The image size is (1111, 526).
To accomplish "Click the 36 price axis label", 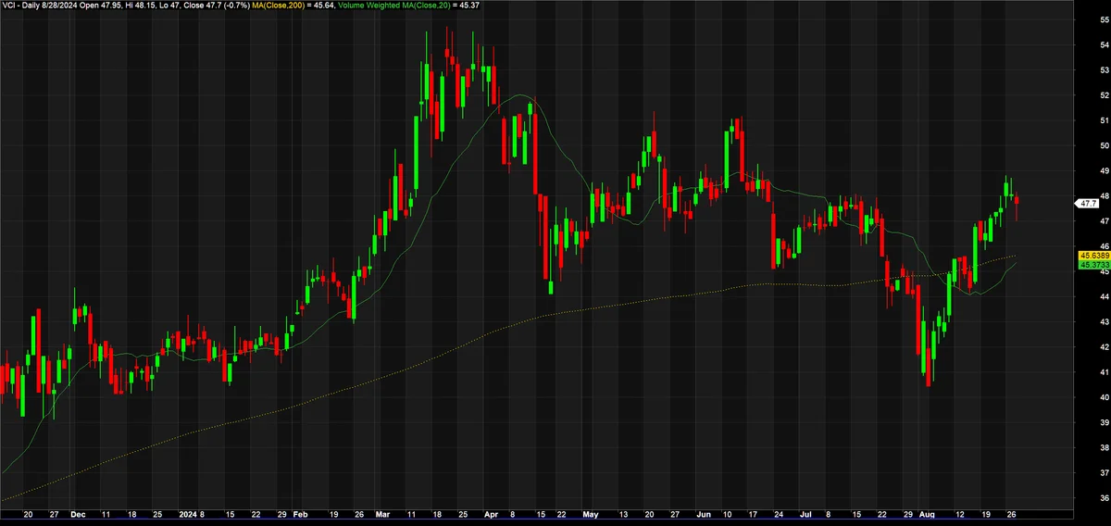I will 1105,498.
